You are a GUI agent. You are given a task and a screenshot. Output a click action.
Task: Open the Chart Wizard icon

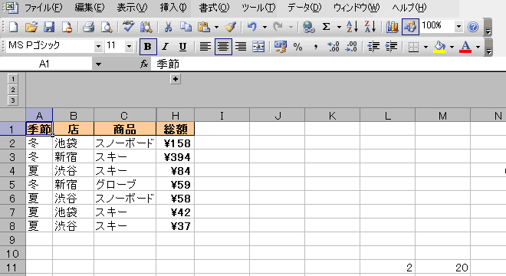[392, 27]
